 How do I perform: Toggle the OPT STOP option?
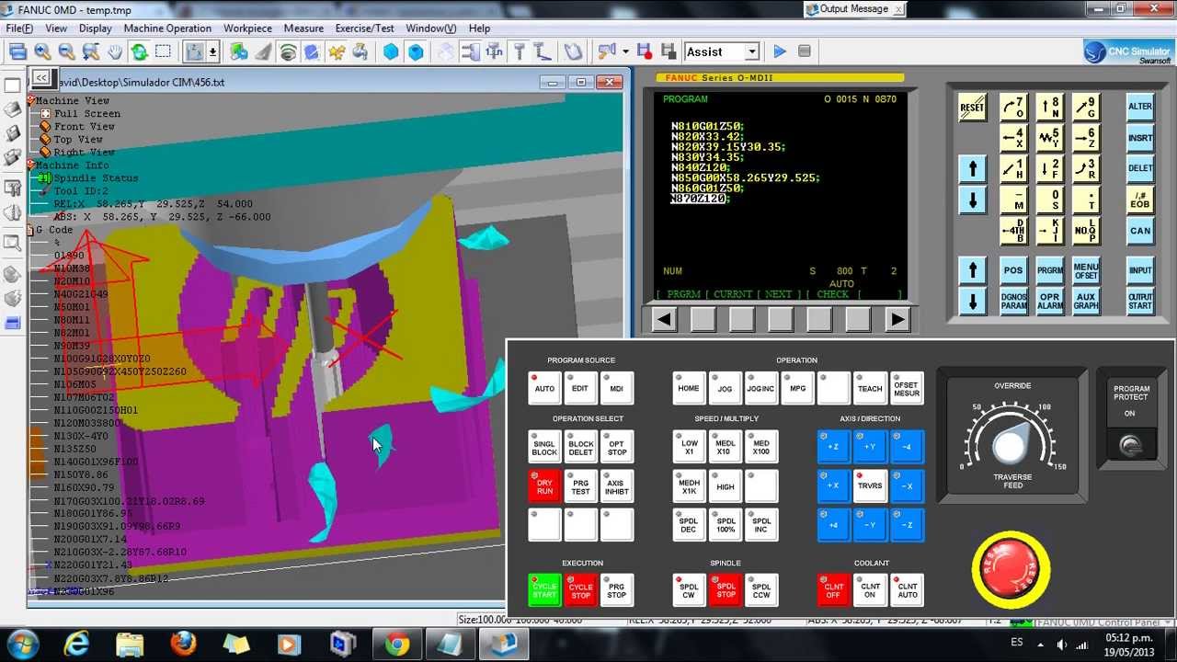(x=616, y=447)
